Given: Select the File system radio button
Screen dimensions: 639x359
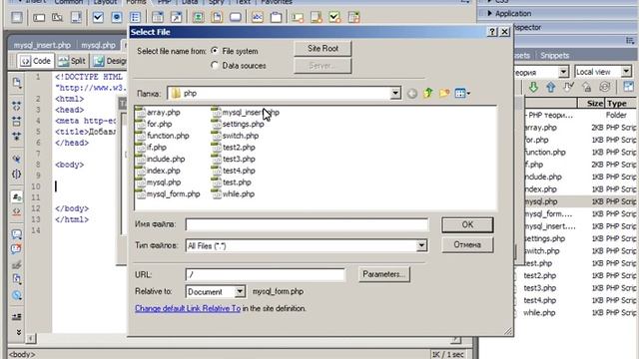Looking at the screenshot, I should pos(215,51).
